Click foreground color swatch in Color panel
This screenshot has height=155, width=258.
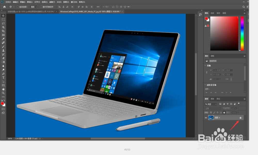206,18
